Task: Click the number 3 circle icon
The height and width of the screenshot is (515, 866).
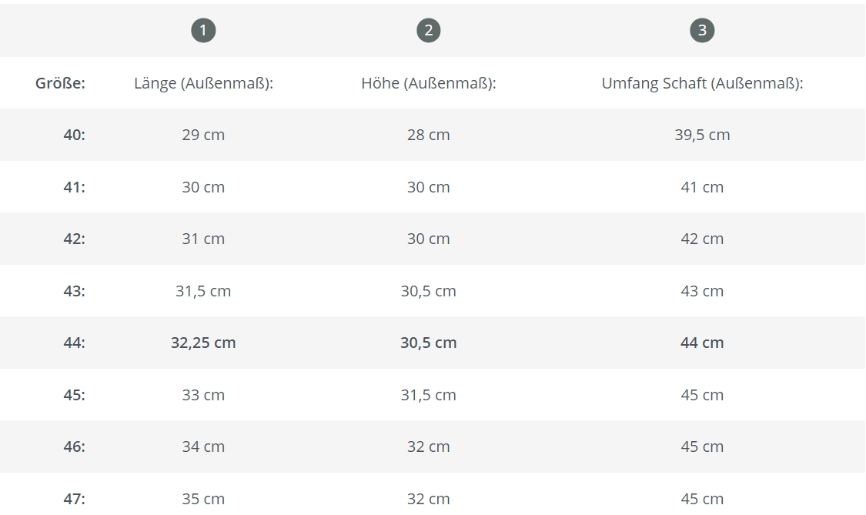Action: [702, 31]
